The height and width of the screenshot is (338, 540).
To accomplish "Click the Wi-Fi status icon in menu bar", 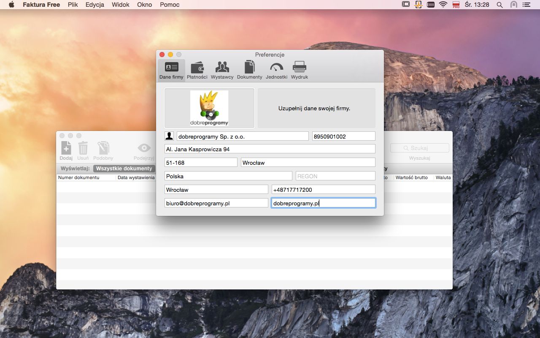I will 443,5.
